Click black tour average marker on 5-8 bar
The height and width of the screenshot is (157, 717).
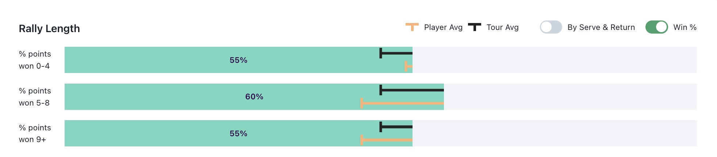click(381, 90)
